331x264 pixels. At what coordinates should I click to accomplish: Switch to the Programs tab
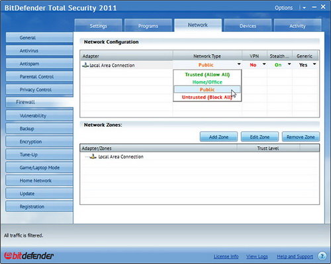click(148, 26)
